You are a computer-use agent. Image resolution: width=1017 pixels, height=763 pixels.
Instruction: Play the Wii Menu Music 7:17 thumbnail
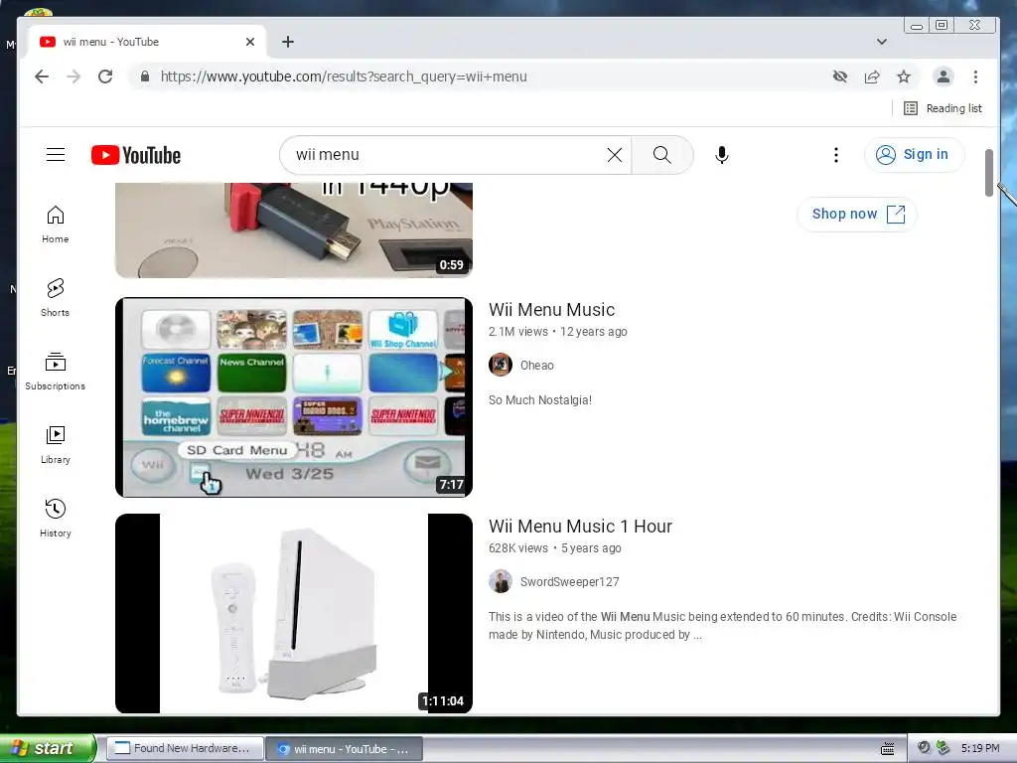(x=294, y=397)
